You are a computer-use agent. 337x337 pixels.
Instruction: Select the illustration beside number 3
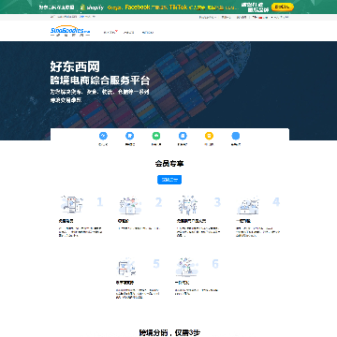click(x=187, y=205)
